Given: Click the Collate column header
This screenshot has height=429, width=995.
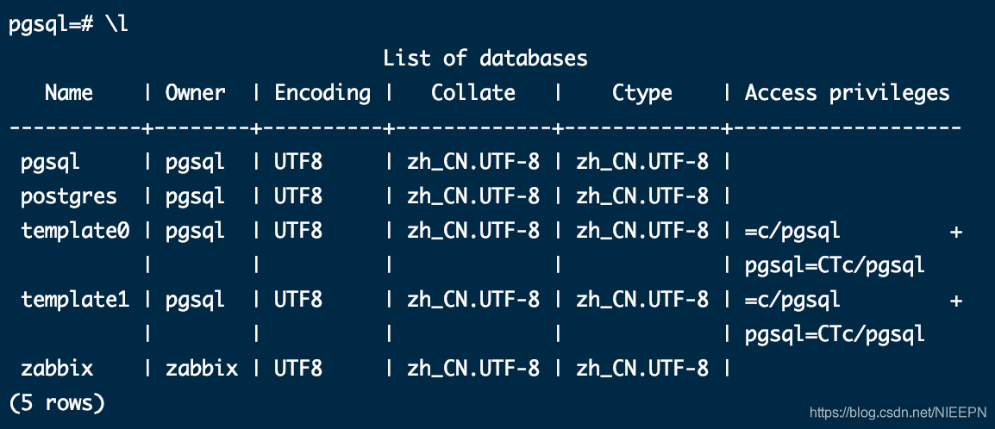Looking at the screenshot, I should 472,92.
